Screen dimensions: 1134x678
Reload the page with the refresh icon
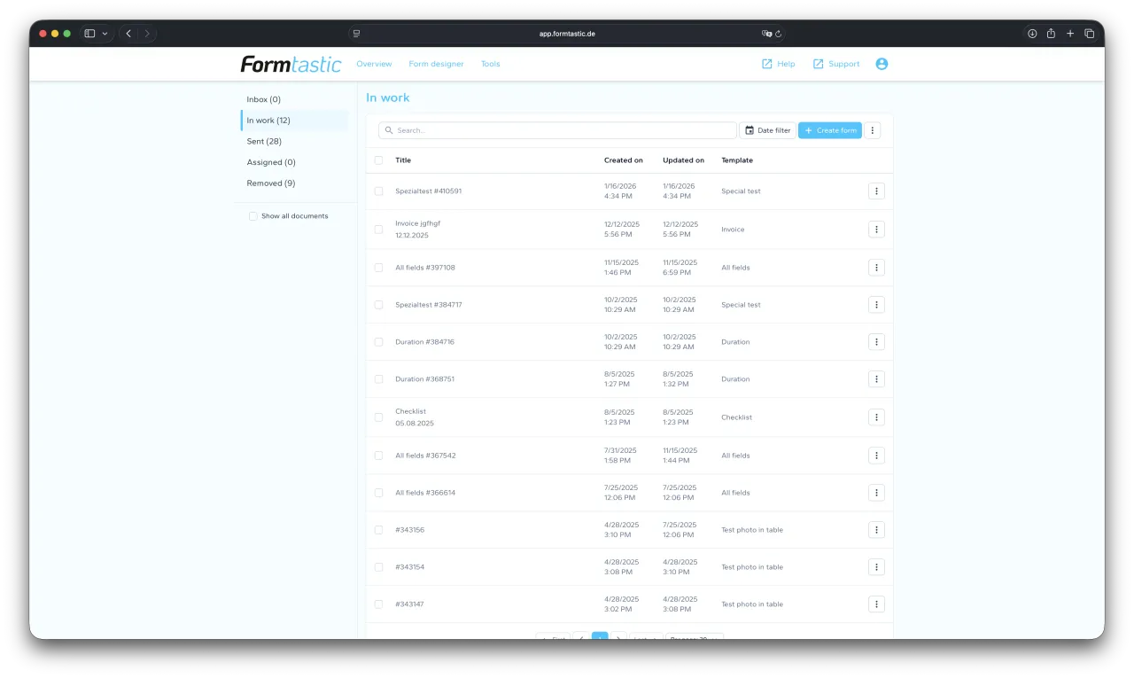tap(778, 34)
